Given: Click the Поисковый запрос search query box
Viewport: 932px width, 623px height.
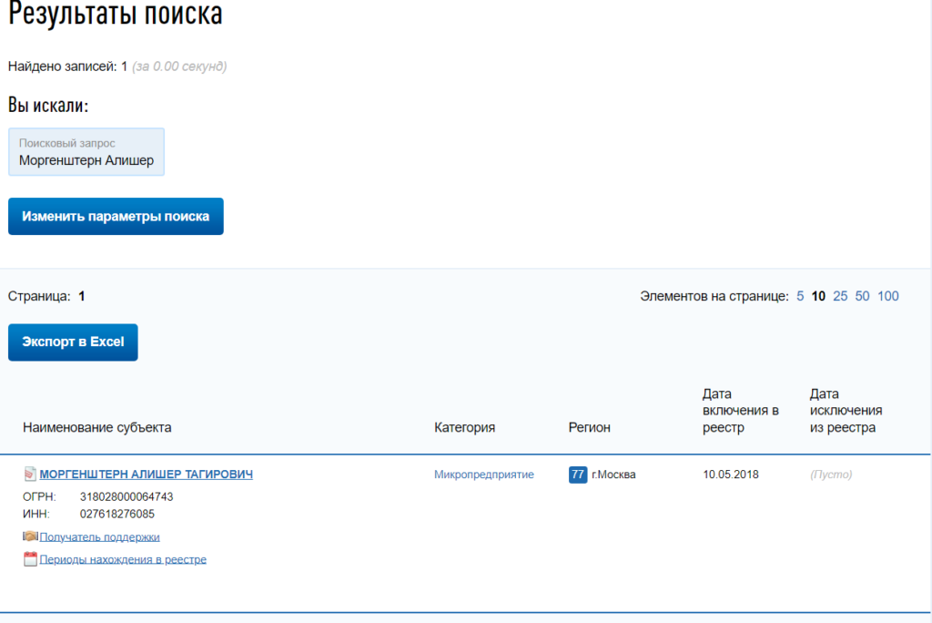Looking at the screenshot, I should coord(86,152).
